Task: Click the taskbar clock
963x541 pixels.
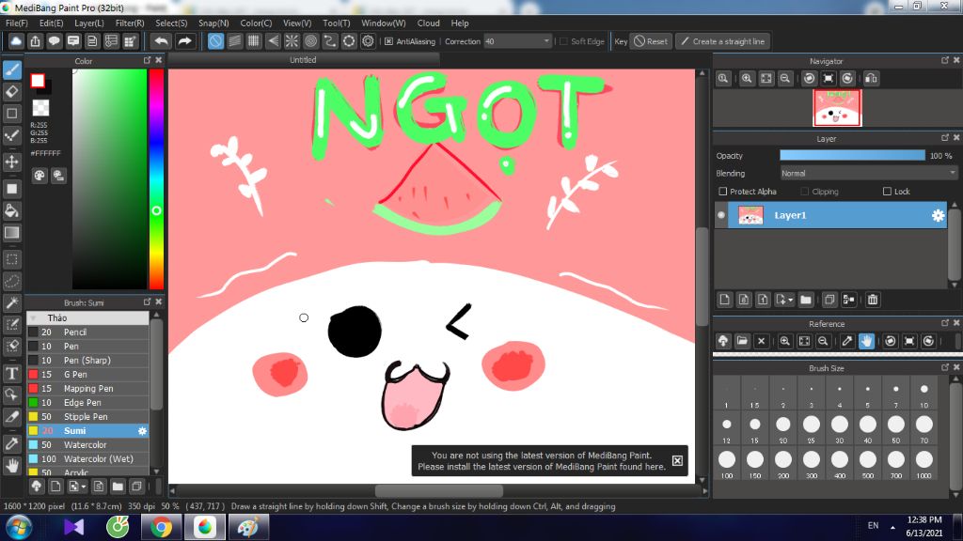Action: click(x=924, y=527)
